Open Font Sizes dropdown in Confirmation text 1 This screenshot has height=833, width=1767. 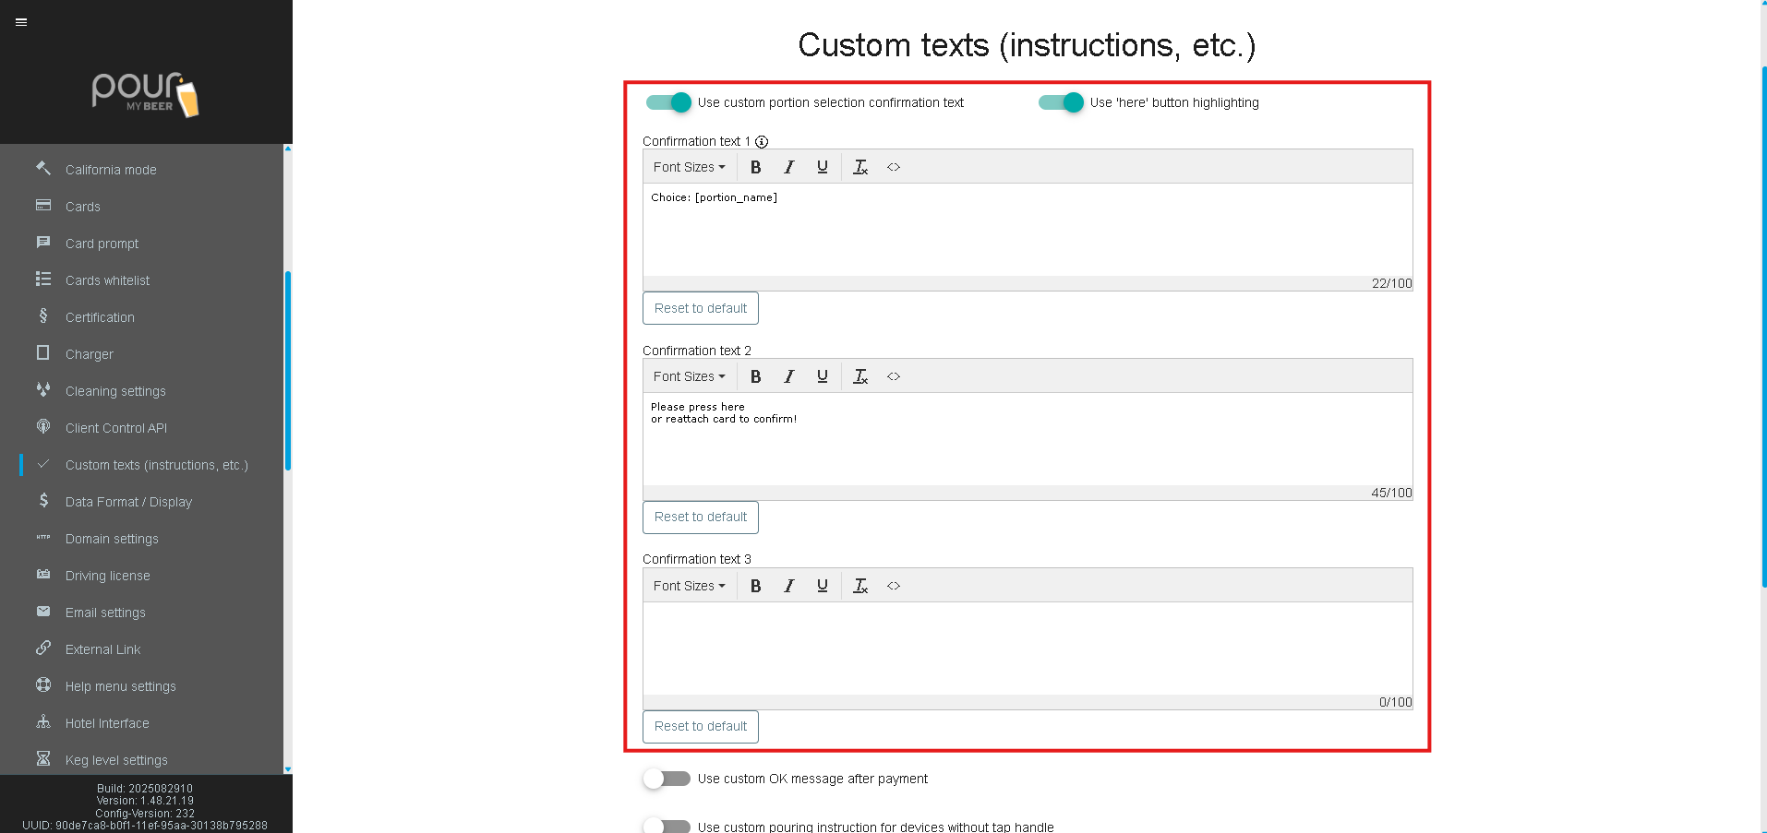point(689,167)
